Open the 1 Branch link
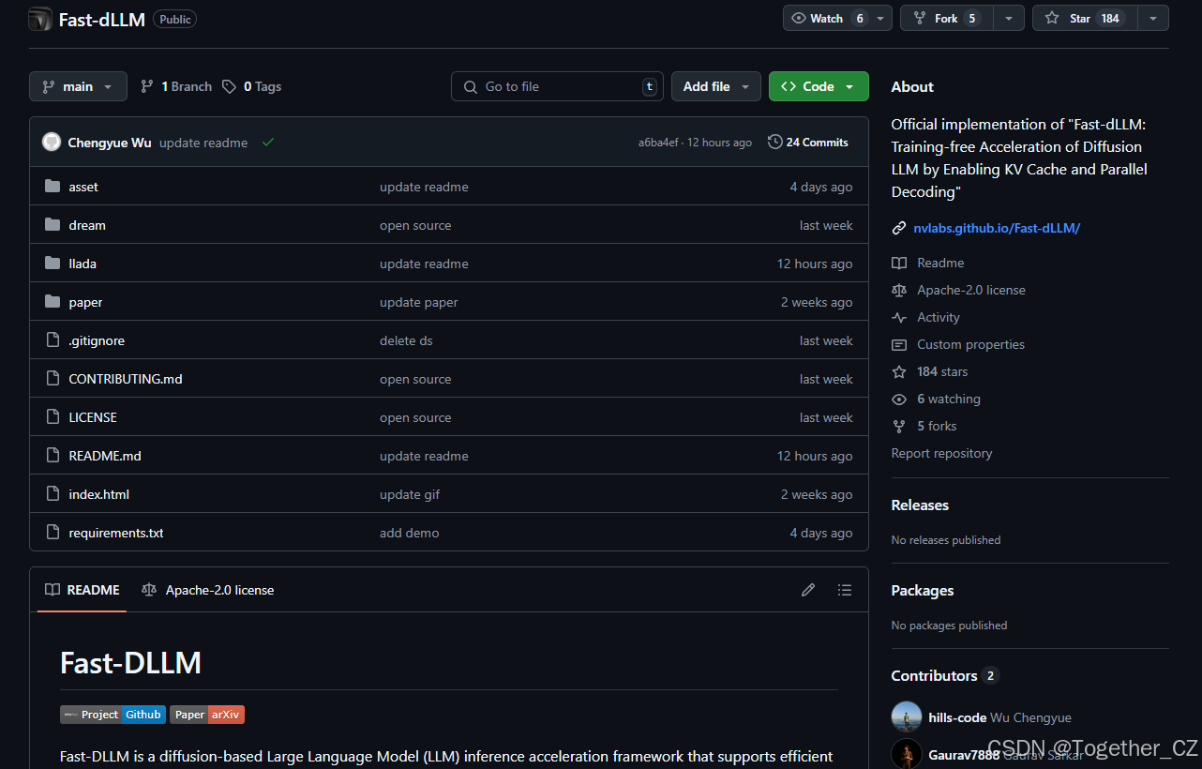The height and width of the screenshot is (769, 1202). coord(176,86)
